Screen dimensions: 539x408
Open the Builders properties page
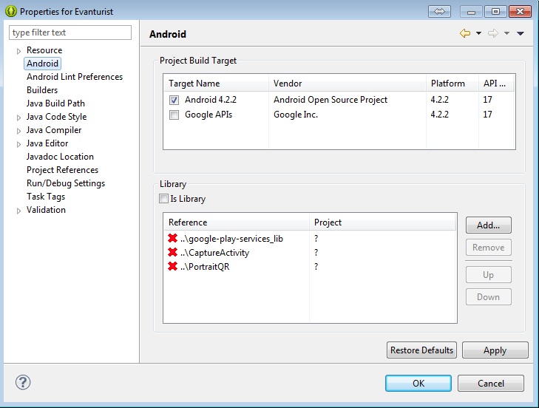(x=42, y=90)
